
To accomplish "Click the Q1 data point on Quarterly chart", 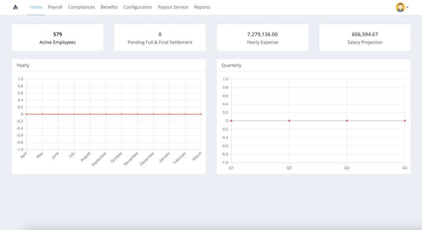I will [x=231, y=121].
